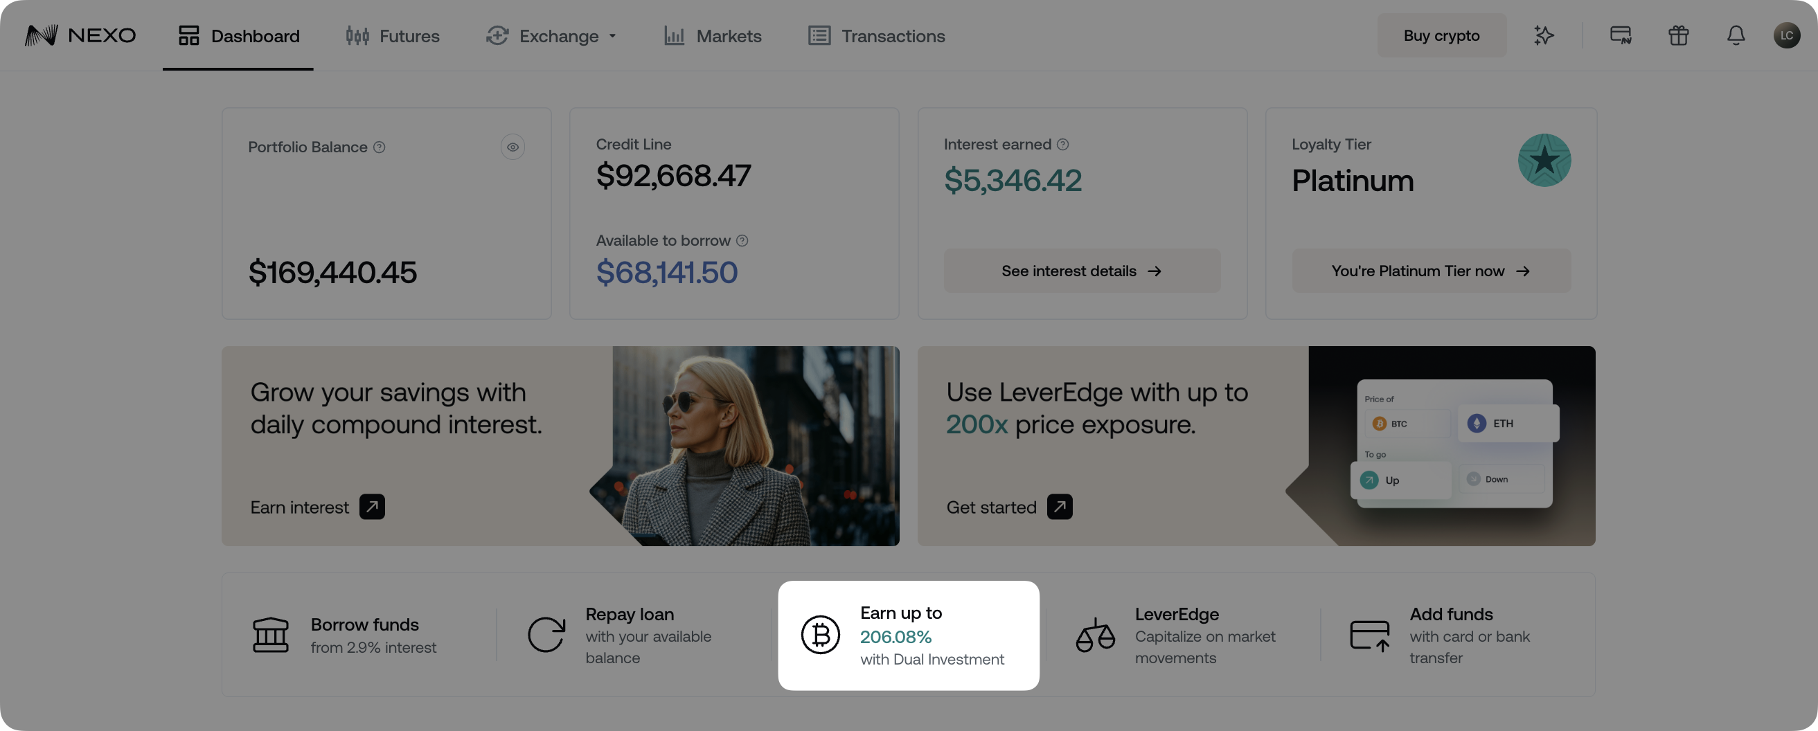Viewport: 1818px width, 731px height.
Task: Click the LC profile avatar
Action: pos(1788,35)
